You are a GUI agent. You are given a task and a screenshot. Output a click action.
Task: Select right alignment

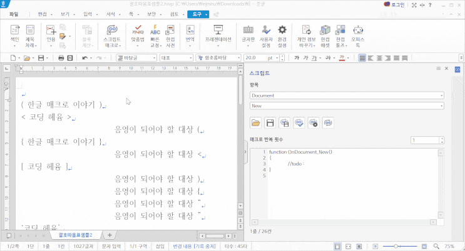coord(387,58)
